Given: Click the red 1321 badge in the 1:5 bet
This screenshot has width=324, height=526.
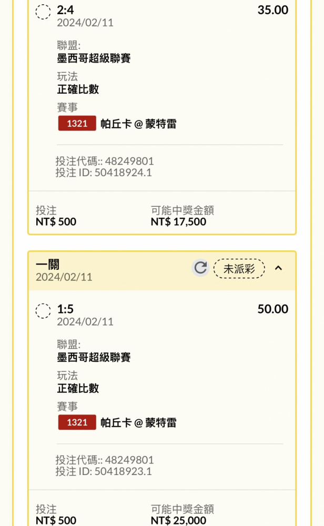Looking at the screenshot, I should [x=77, y=422].
